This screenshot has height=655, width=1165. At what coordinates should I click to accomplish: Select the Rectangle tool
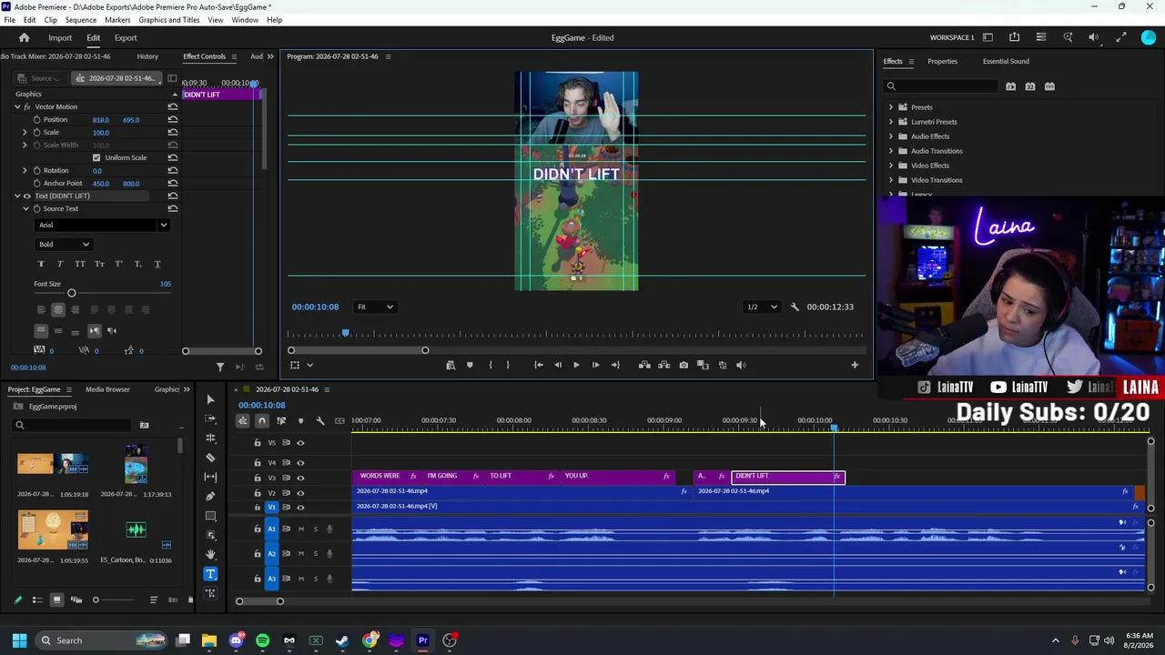tap(210, 515)
